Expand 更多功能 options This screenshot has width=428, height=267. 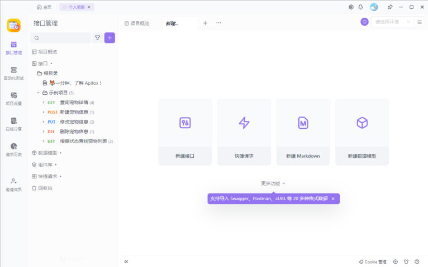pyautogui.click(x=273, y=183)
